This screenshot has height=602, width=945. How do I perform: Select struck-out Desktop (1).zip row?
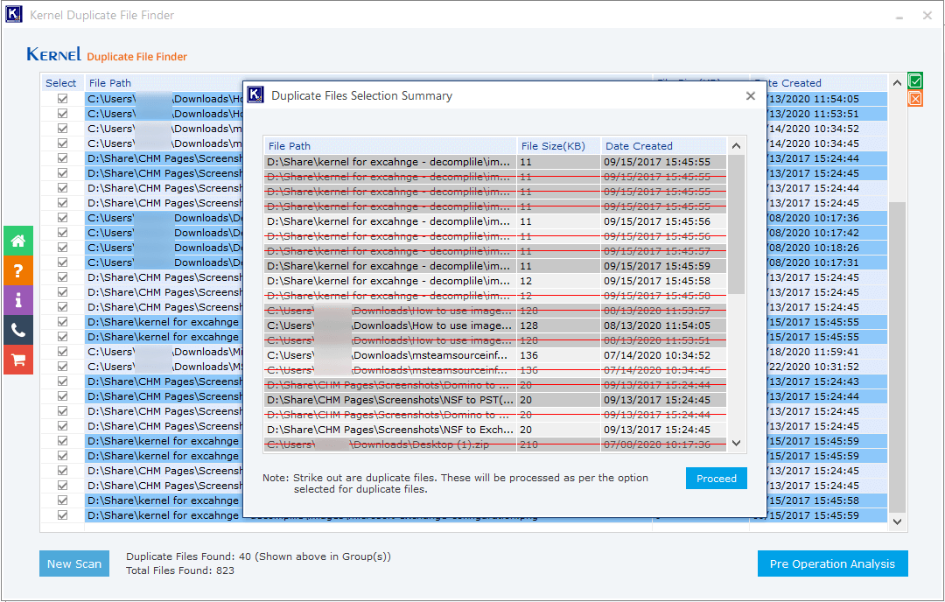coord(494,444)
